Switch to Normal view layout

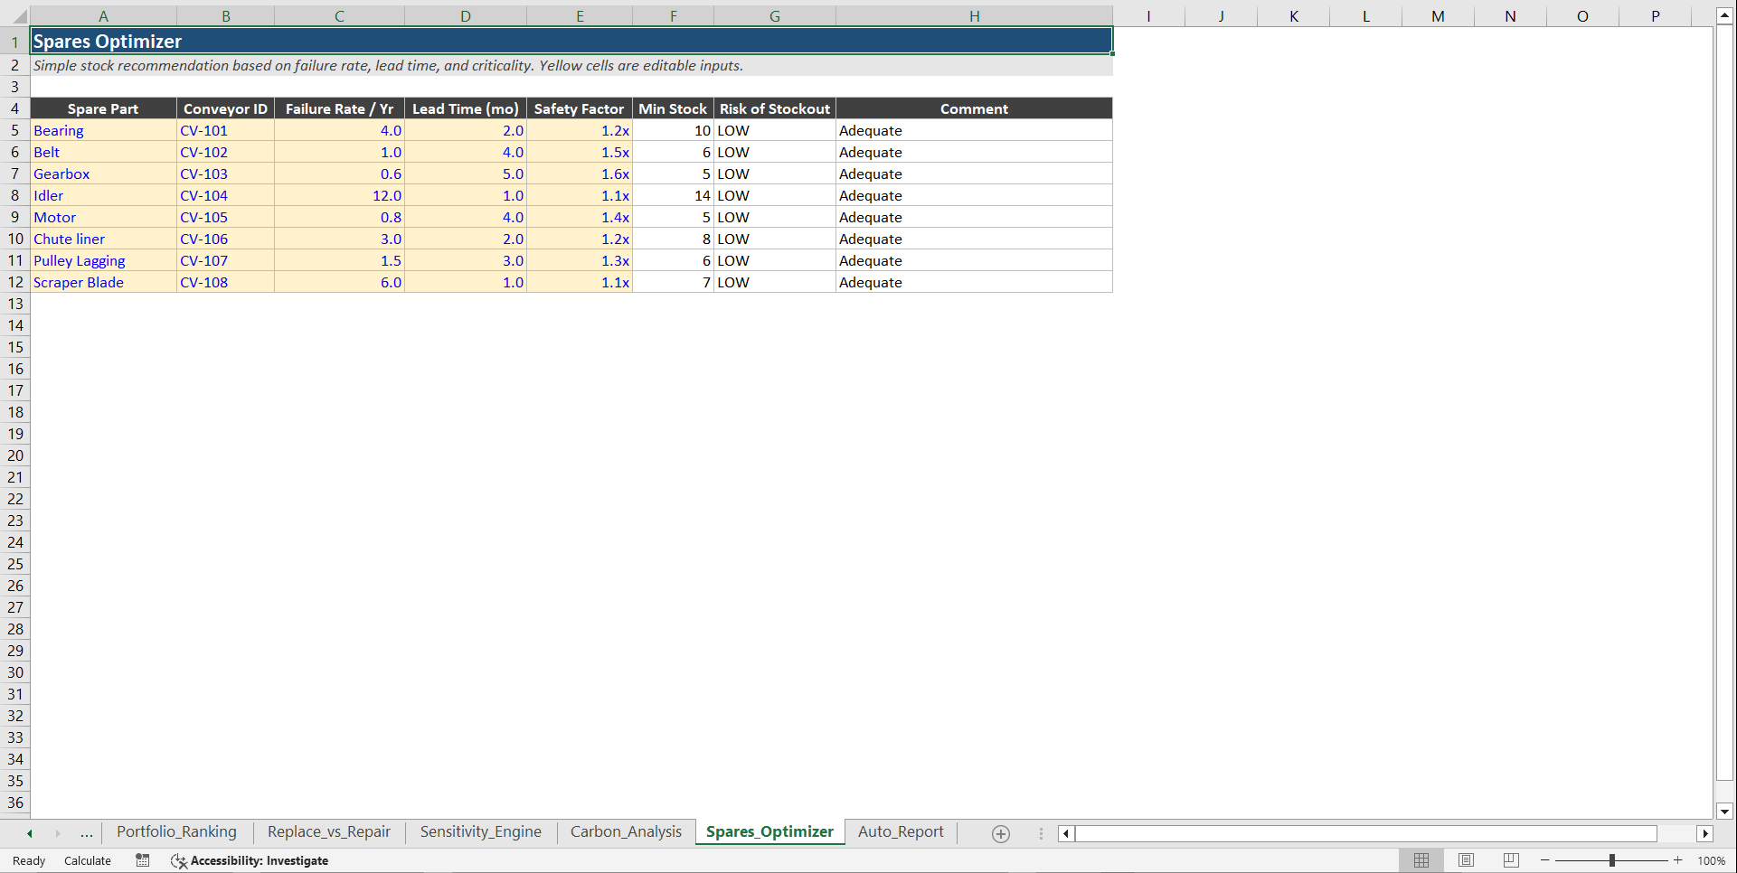[1421, 860]
